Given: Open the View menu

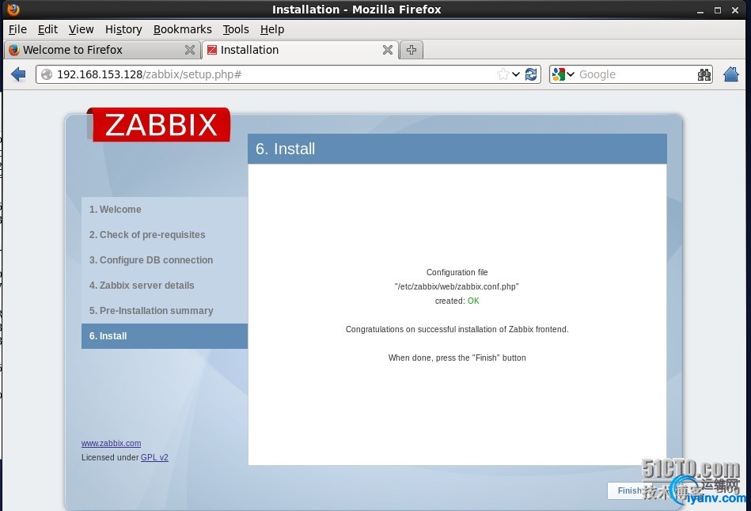Looking at the screenshot, I should (81, 29).
